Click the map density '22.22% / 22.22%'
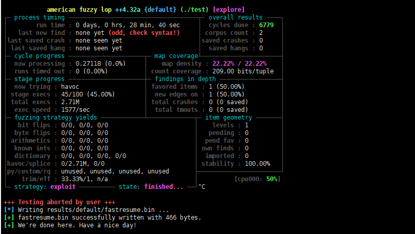Screen dimensions: 415x234 point(239,64)
